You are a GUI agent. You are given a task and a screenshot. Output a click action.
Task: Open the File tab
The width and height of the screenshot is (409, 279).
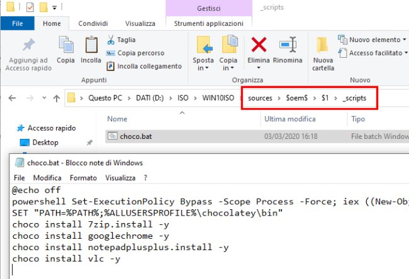18,23
